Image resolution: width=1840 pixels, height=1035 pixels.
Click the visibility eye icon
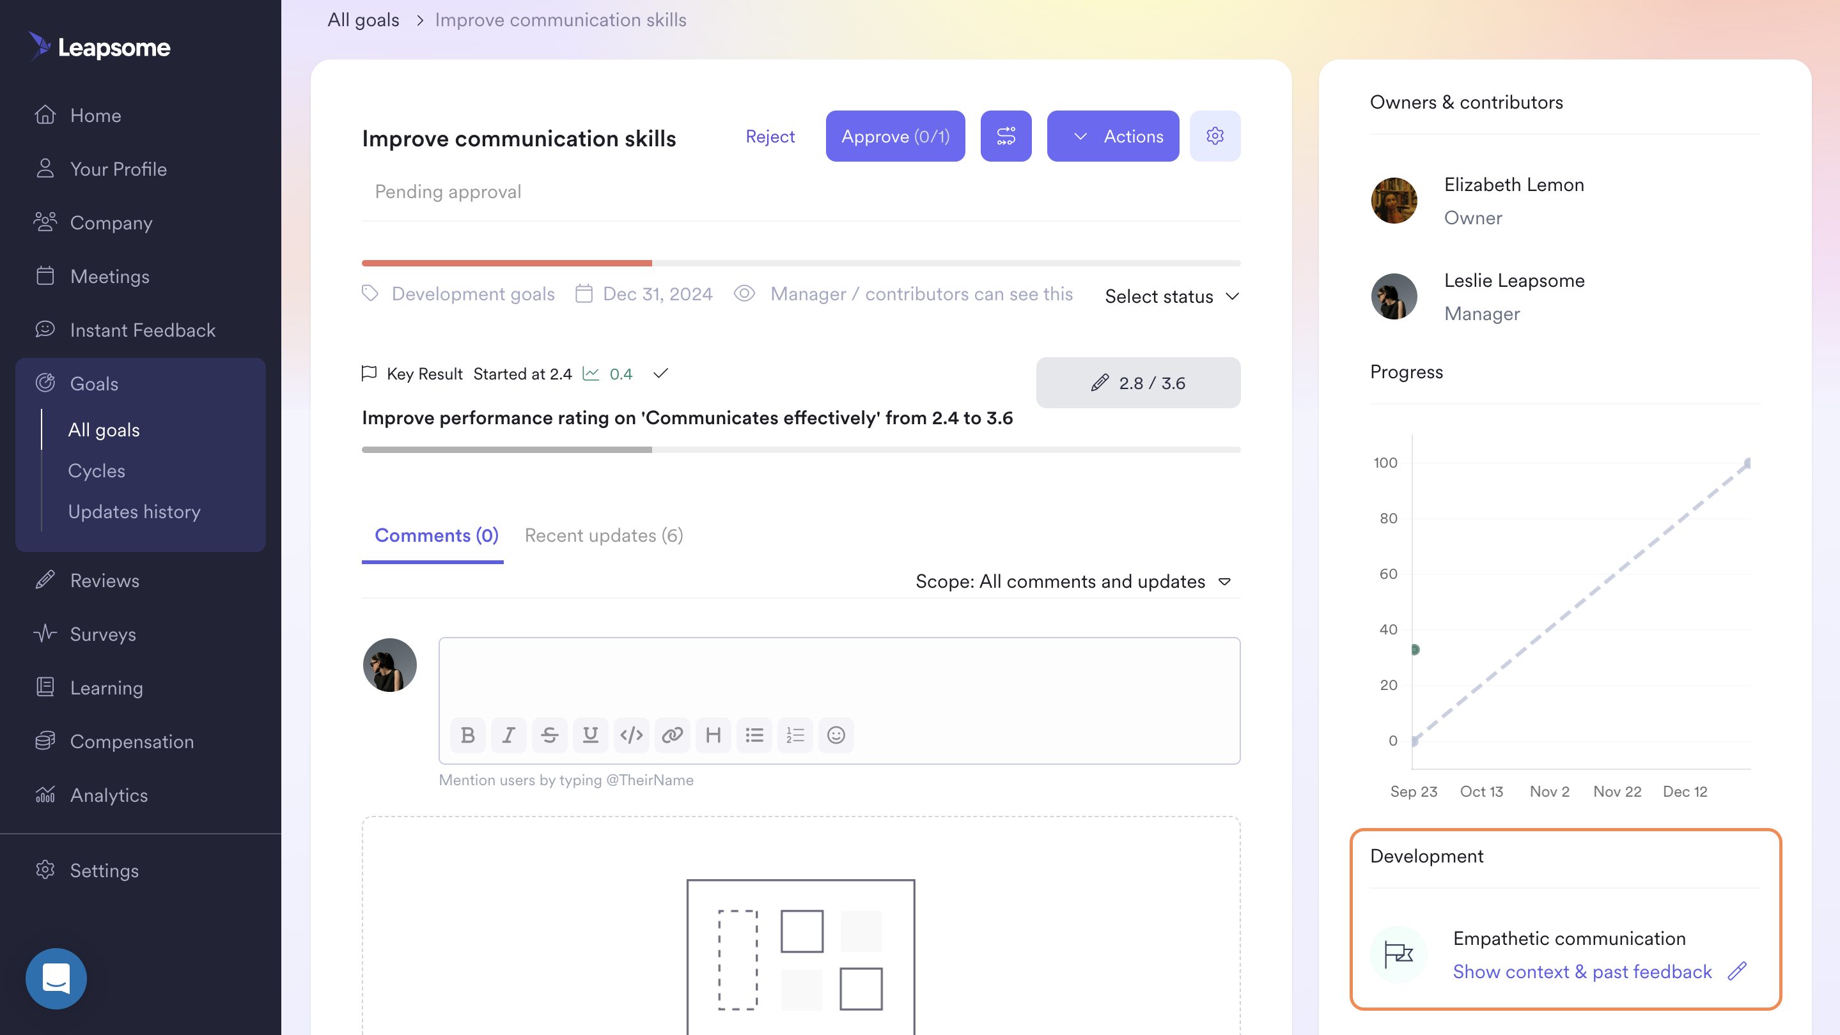pos(744,293)
